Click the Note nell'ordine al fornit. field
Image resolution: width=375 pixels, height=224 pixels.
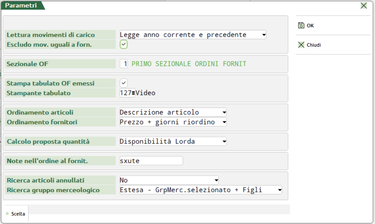point(151,161)
